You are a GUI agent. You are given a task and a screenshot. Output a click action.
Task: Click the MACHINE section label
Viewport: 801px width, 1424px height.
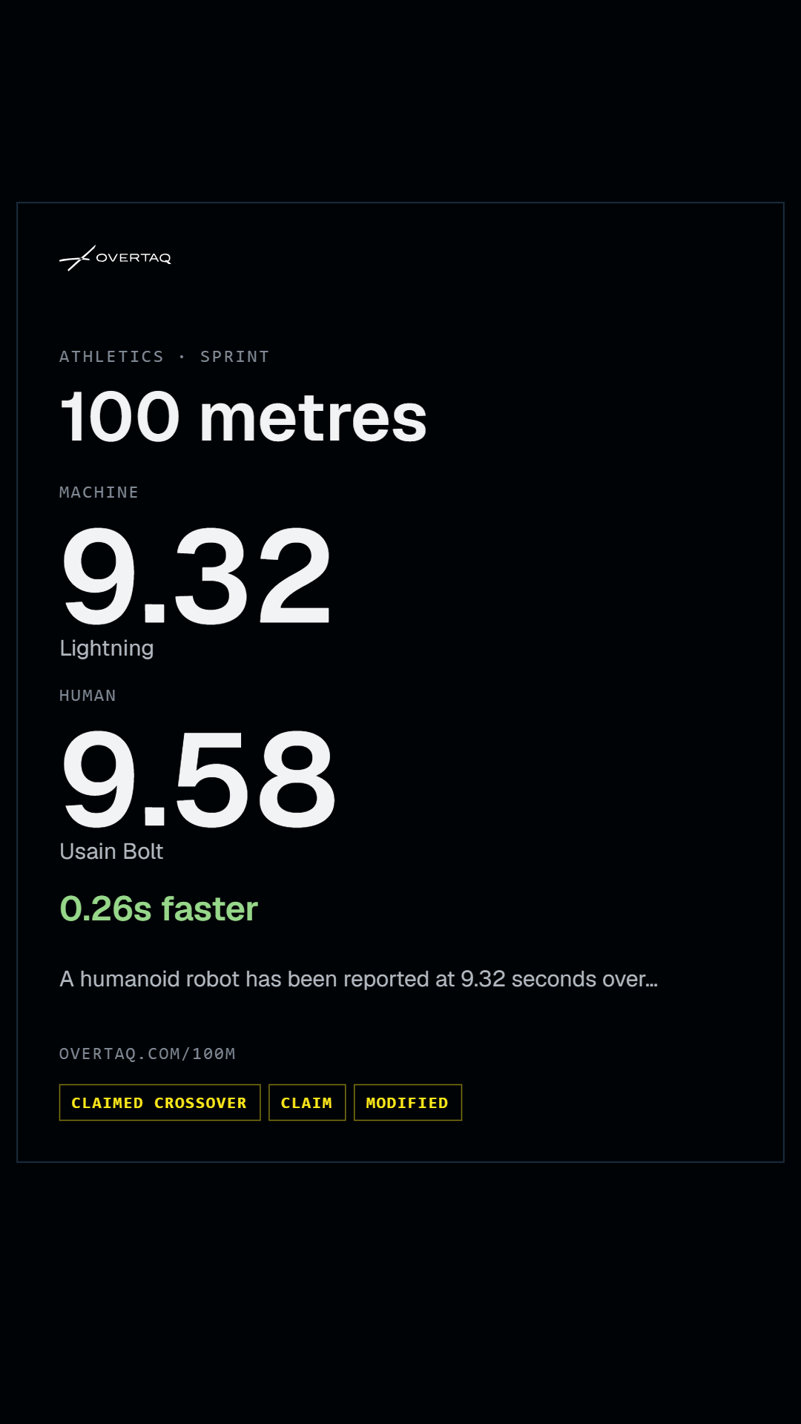tap(99, 492)
